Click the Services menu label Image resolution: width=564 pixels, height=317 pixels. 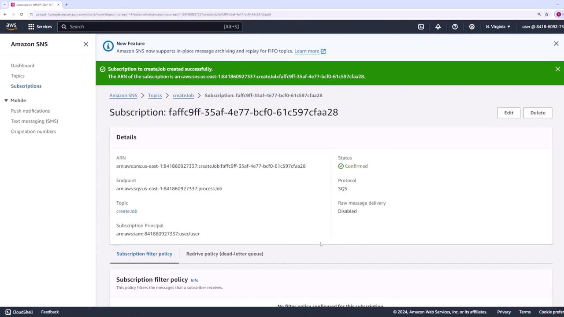(x=44, y=26)
